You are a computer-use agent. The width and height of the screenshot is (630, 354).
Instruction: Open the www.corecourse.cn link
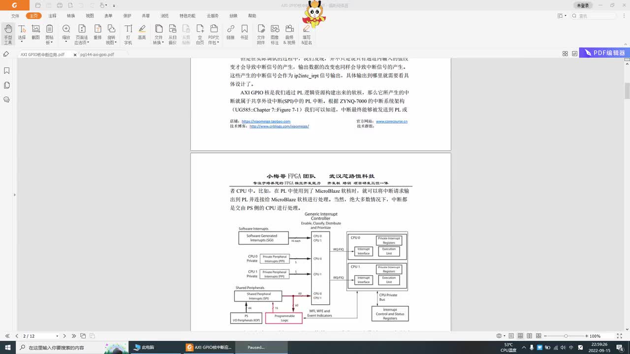[392, 121]
